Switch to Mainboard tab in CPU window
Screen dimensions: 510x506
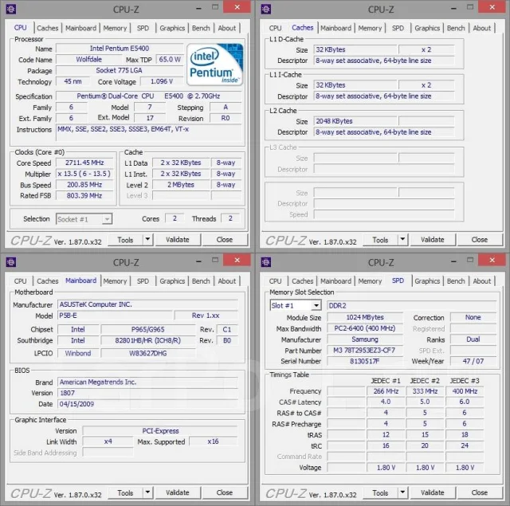pos(81,28)
